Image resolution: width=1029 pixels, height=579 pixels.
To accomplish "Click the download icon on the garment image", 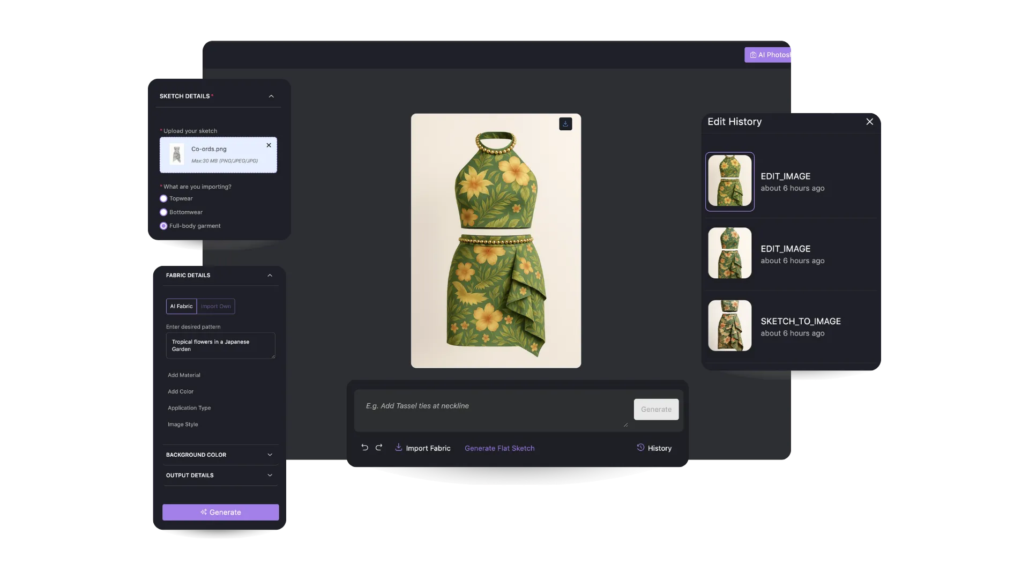I will pos(565,124).
